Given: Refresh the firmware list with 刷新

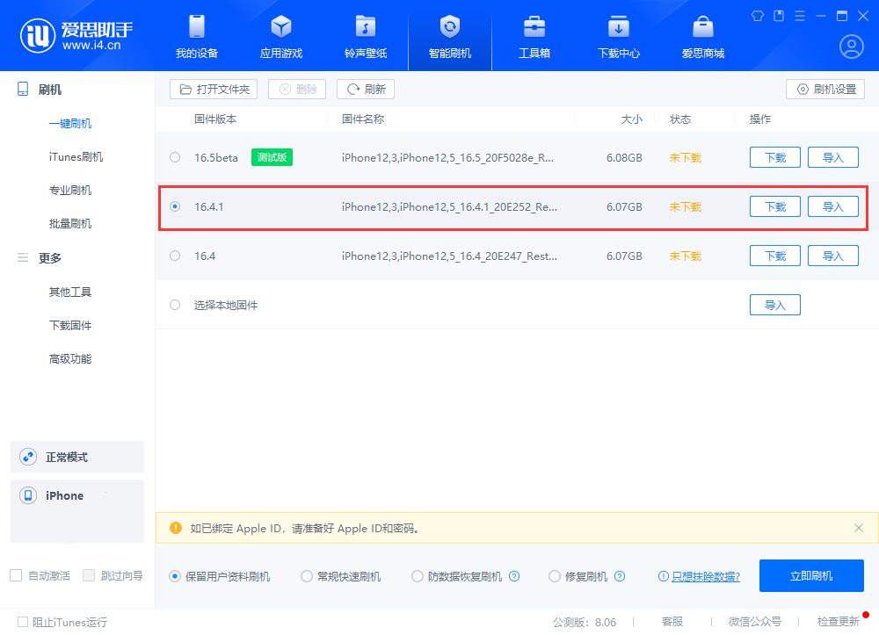Looking at the screenshot, I should (365, 89).
